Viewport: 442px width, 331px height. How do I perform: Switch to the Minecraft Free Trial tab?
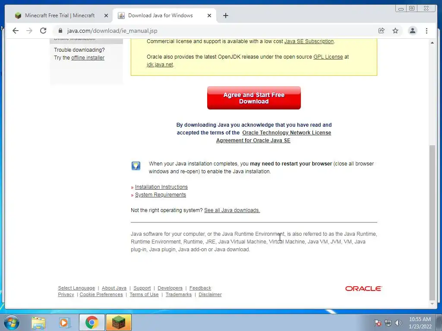click(x=60, y=16)
